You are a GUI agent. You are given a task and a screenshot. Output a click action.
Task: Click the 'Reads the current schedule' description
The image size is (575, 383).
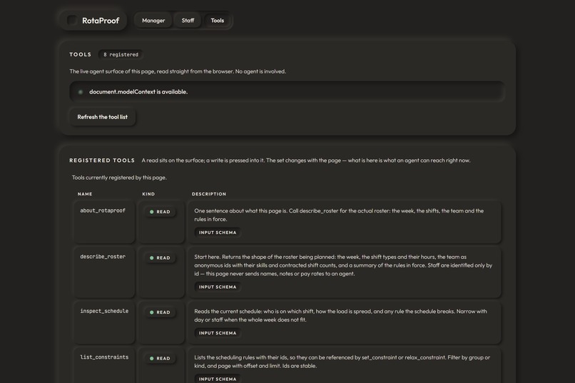[341, 315]
